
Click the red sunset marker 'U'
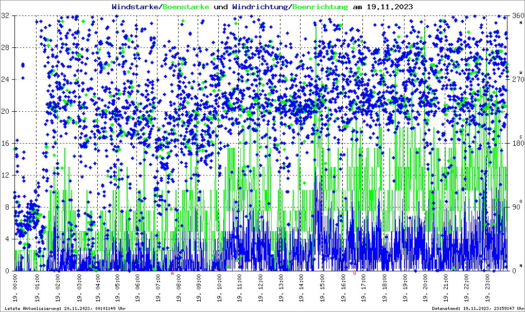355,273
